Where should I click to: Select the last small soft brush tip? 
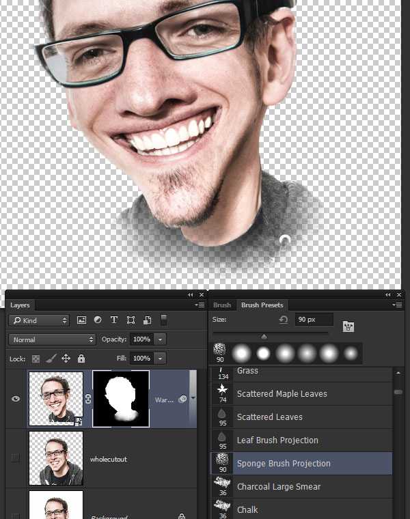(351, 353)
